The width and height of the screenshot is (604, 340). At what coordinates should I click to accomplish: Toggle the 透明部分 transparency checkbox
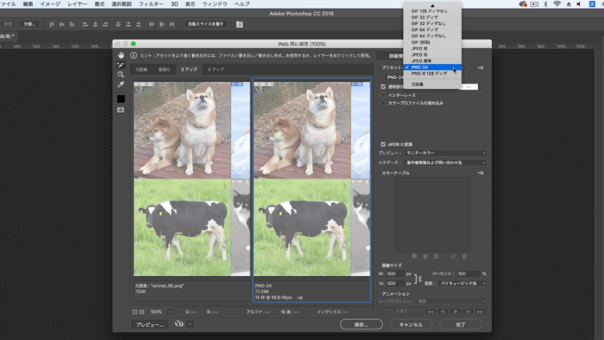383,87
